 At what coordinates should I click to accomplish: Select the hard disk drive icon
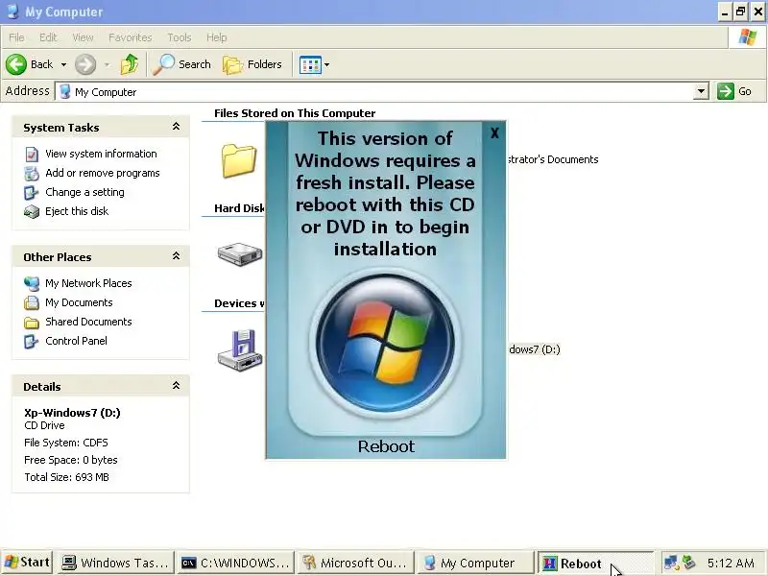239,253
